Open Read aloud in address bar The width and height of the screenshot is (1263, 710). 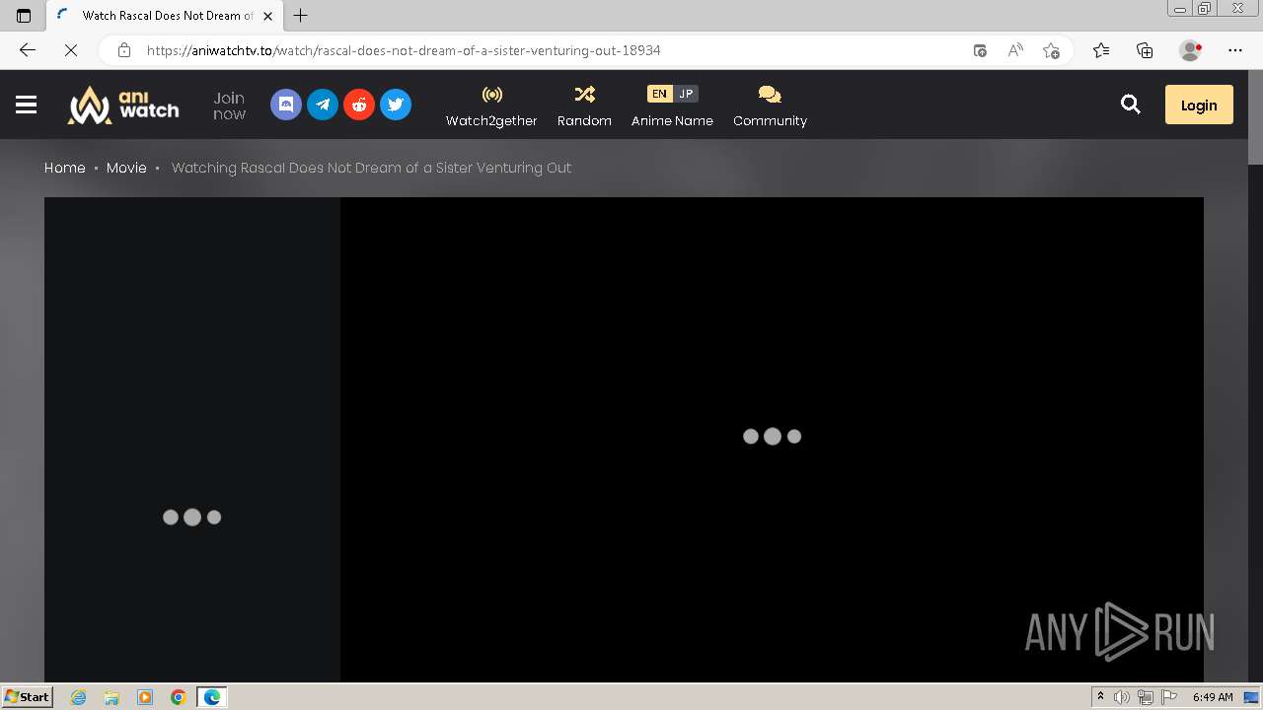point(1015,50)
